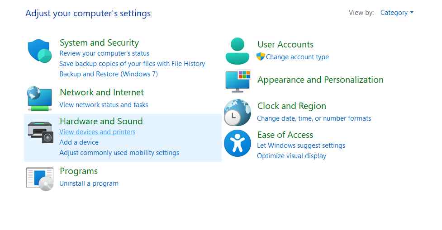Viewport: 442px width, 230px height.
Task: Open Save backup copies with File History
Action: click(132, 64)
